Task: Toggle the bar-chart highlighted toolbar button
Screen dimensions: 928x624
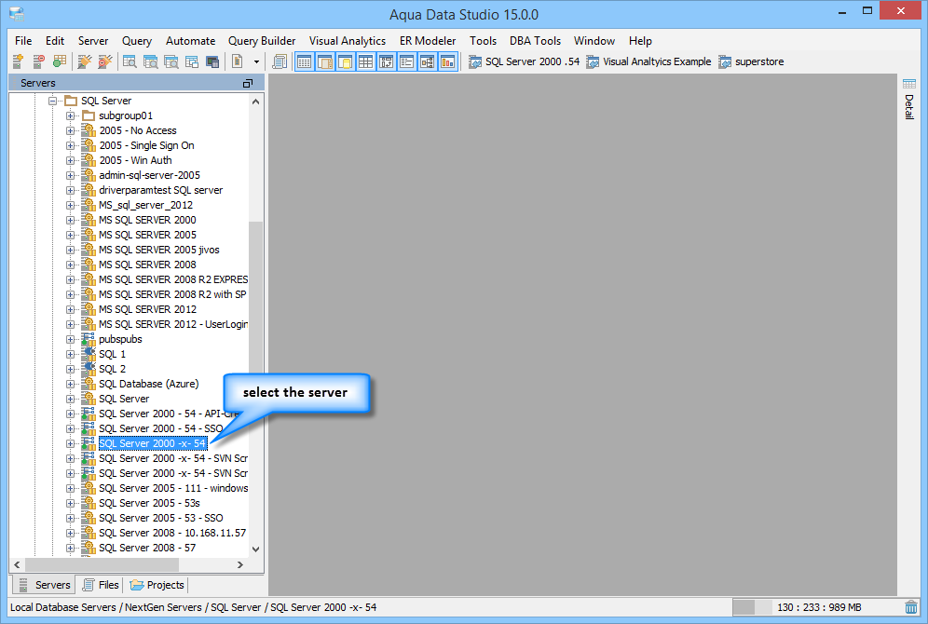Action: coord(448,61)
